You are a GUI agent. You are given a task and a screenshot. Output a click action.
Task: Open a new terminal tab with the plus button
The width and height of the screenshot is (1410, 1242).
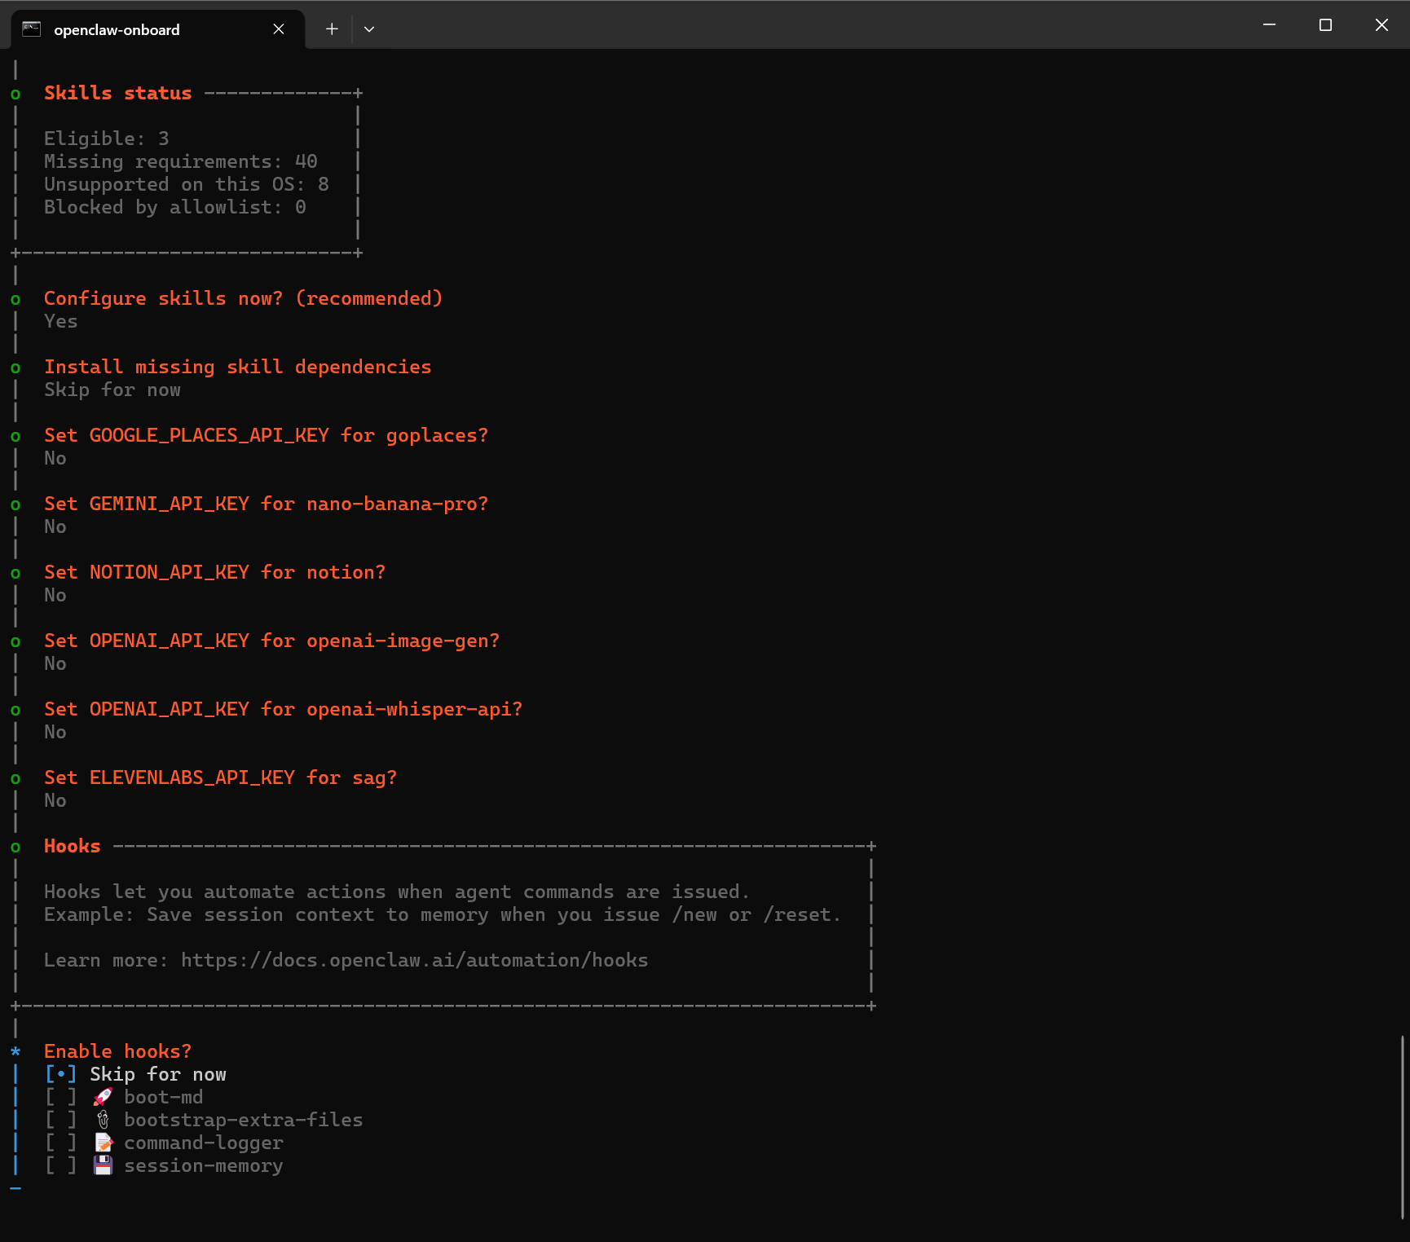pyautogui.click(x=332, y=29)
